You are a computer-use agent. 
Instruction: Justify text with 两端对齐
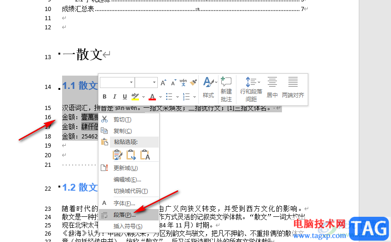293,88
